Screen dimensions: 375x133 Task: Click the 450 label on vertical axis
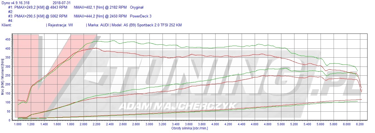(x=8, y=40)
